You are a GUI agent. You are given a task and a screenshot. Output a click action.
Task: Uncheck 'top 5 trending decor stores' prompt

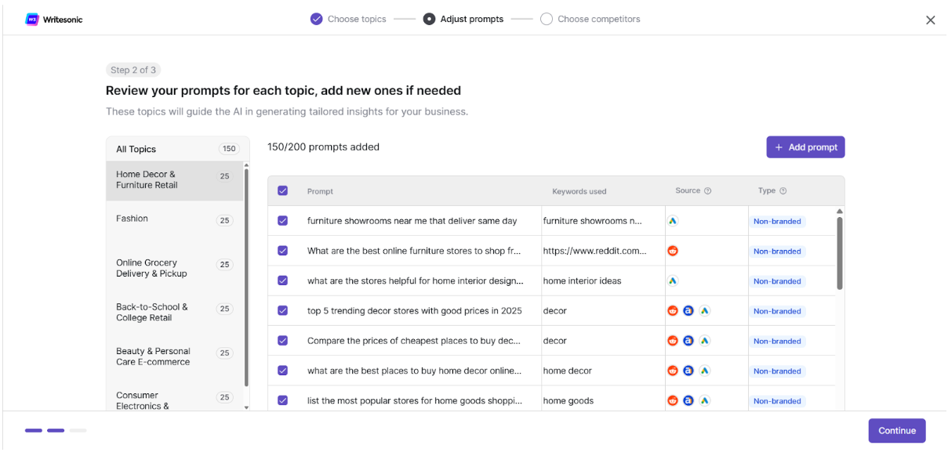[283, 310]
